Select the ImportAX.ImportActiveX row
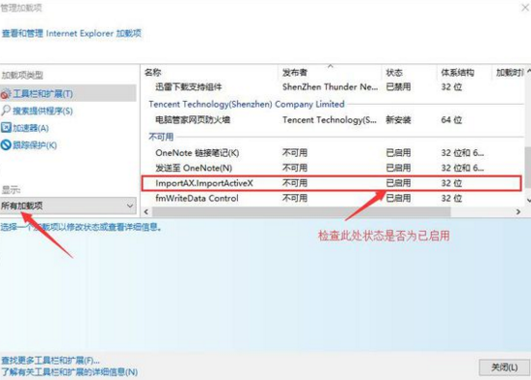The height and width of the screenshot is (380, 531). [332, 183]
